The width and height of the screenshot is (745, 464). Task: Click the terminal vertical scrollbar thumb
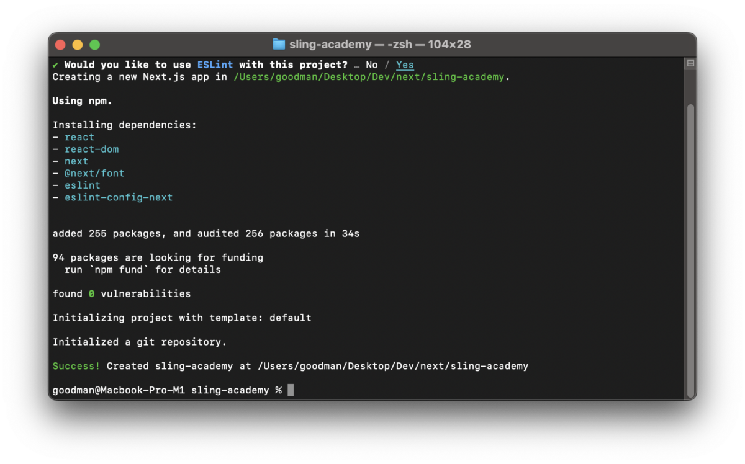(x=690, y=249)
